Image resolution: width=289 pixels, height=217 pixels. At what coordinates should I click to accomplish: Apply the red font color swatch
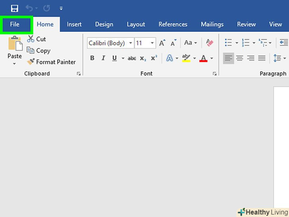pyautogui.click(x=204, y=58)
